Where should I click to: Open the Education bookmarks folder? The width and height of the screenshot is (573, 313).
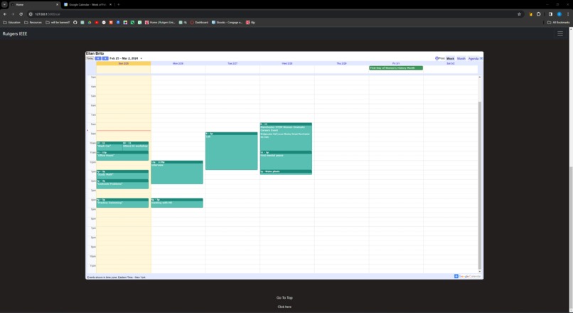tap(11, 22)
